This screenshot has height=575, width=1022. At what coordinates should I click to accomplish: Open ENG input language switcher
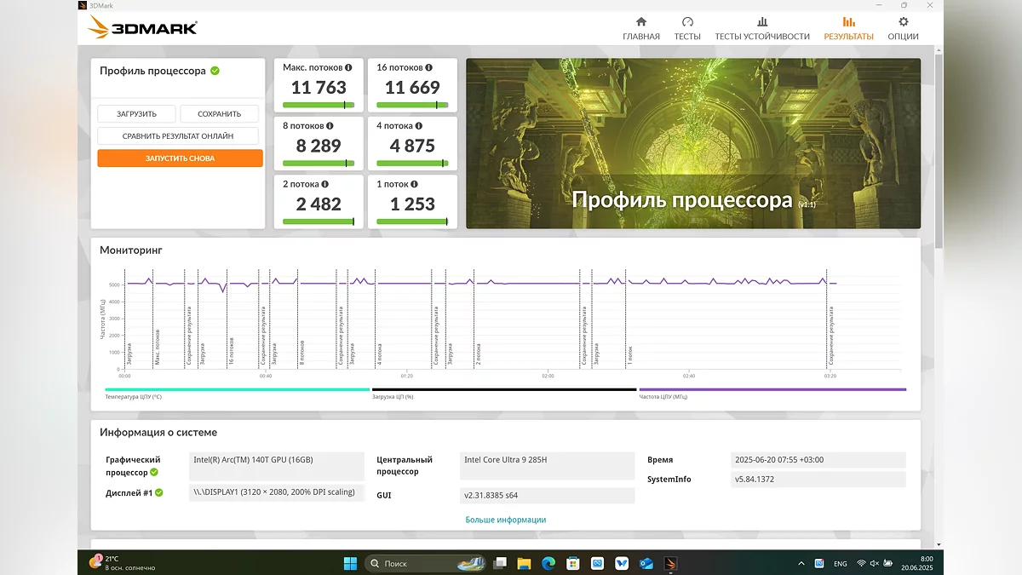pos(840,563)
